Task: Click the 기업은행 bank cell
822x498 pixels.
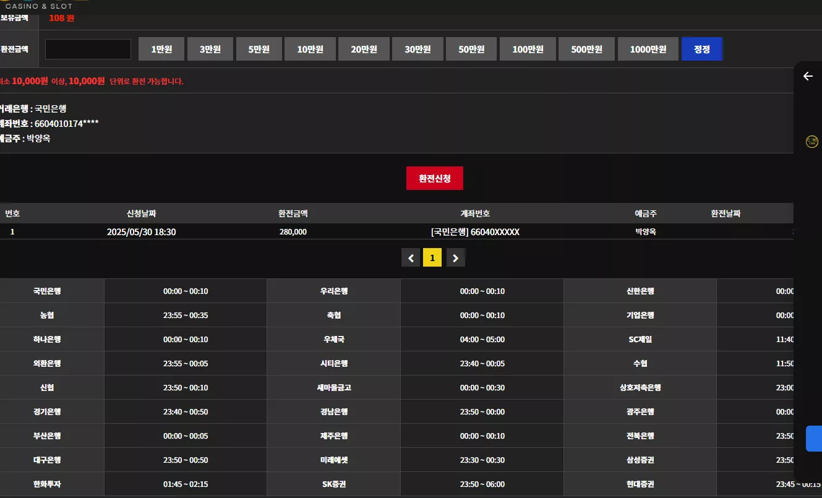Action: click(640, 316)
